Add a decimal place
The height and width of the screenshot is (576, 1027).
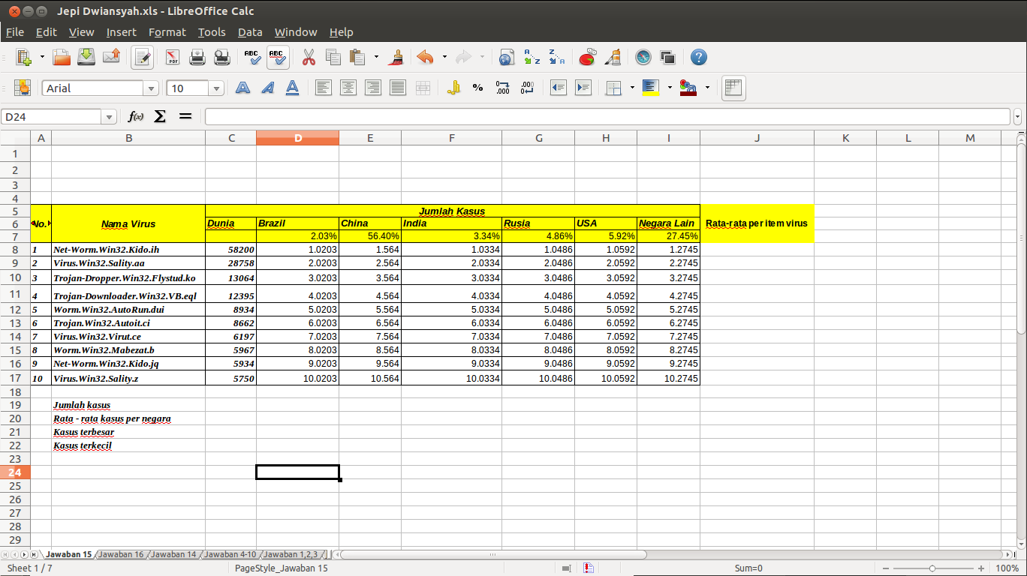[x=503, y=88]
